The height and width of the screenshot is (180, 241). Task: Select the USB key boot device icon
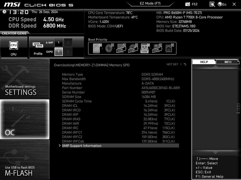tap(145, 48)
